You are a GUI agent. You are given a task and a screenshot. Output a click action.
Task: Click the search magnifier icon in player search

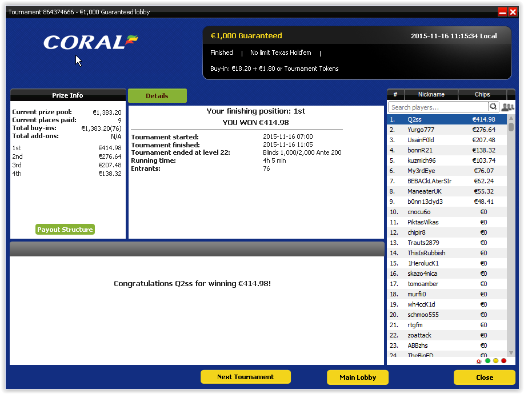pyautogui.click(x=493, y=107)
